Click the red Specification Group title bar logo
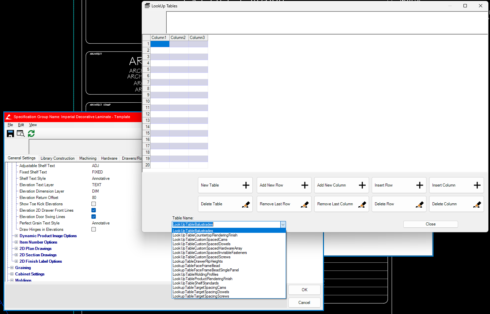The width and height of the screenshot is (490, 314). (9, 117)
